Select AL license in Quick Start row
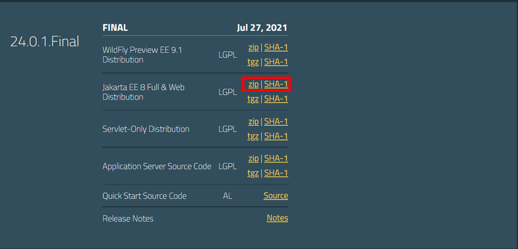Image resolution: width=518 pixels, height=249 pixels. [227, 196]
